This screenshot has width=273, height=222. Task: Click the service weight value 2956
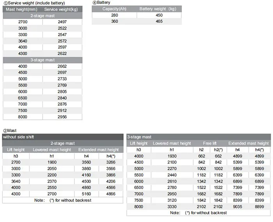(x=62, y=117)
